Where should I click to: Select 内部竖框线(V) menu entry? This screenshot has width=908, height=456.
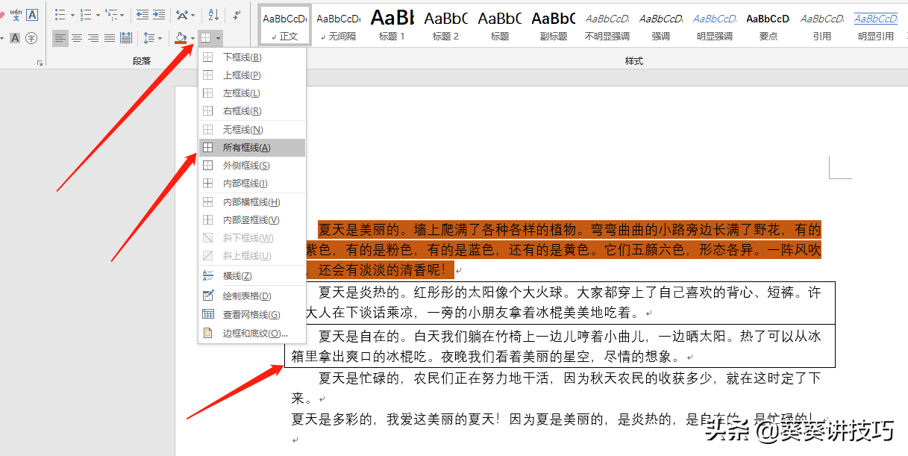[x=252, y=220]
